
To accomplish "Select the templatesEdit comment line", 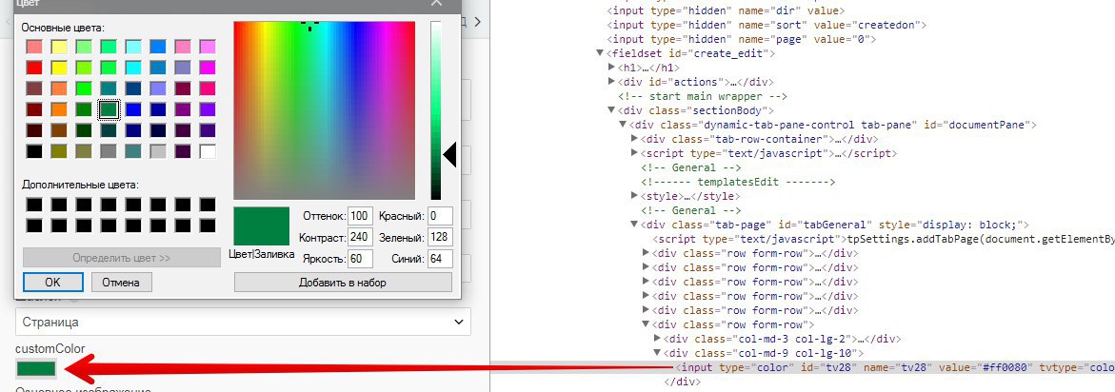I will (738, 182).
